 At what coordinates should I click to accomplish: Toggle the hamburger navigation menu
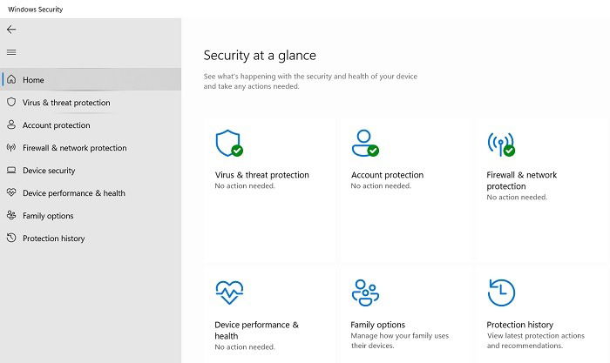click(x=11, y=52)
